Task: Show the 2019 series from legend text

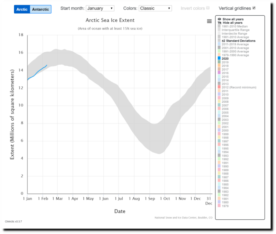Action: click(x=225, y=62)
